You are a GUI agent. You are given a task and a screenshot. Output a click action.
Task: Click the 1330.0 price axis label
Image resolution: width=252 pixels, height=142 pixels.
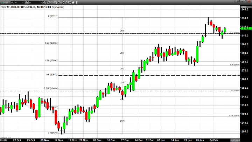[244, 18]
